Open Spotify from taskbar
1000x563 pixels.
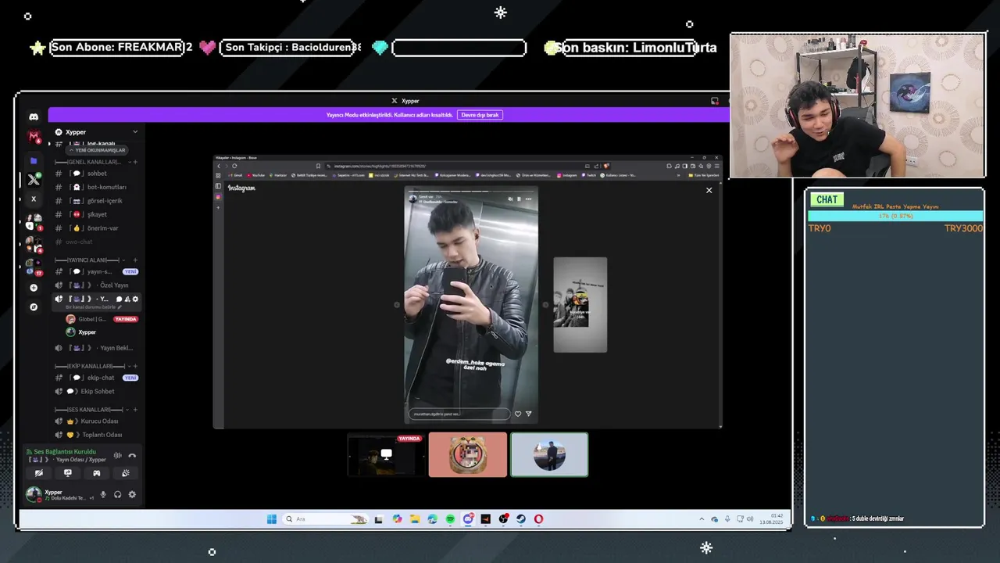click(450, 519)
